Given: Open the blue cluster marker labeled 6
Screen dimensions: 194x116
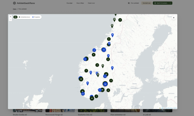Looking at the screenshot, I should [83, 94].
